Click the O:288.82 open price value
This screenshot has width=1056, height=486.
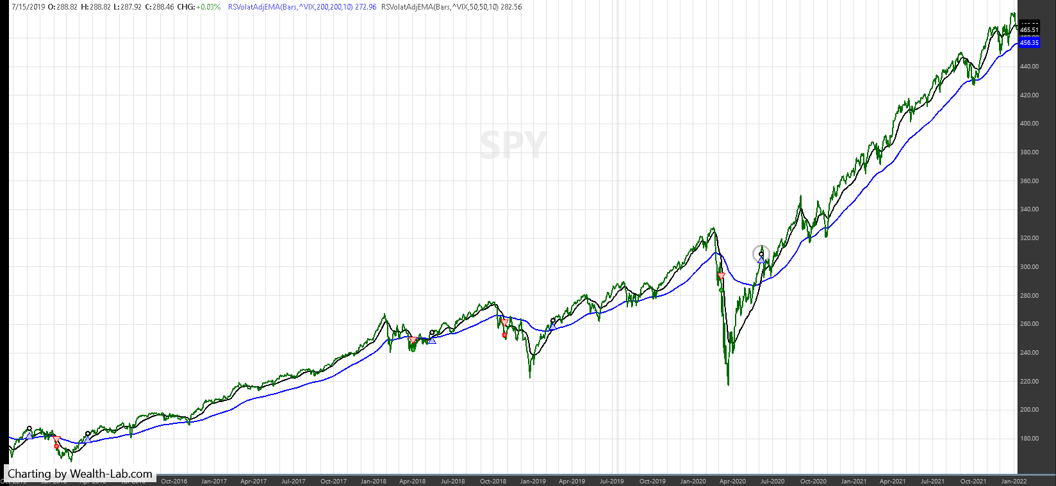pos(63,7)
